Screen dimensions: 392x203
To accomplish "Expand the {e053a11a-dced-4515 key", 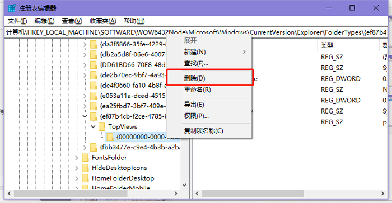I will click(x=85, y=96).
